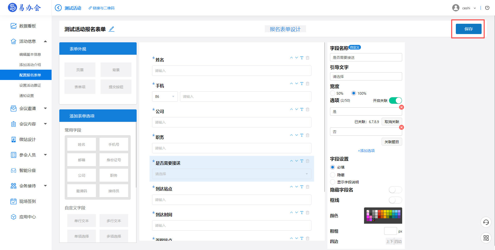Open the 是否需要接送 select dropdown

pos(232,174)
